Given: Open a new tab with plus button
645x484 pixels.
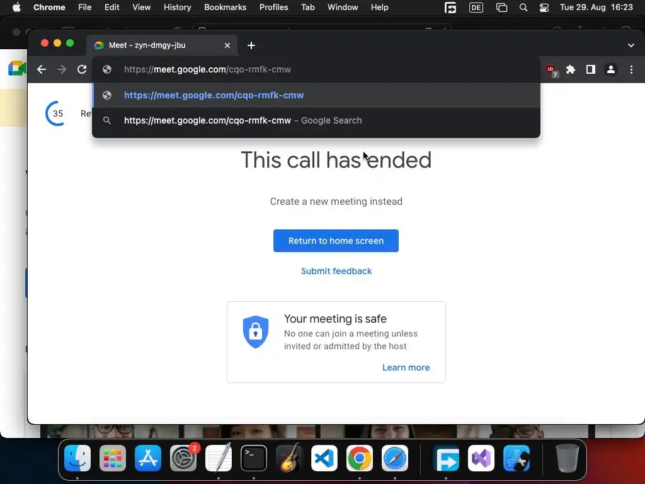Looking at the screenshot, I should click(x=251, y=45).
